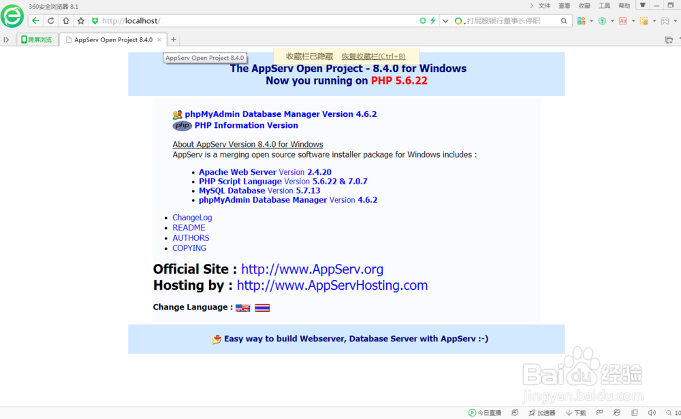Image resolution: width=681 pixels, height=419 pixels.
Task: Expand dropdown beside game controller icon
Action: click(676, 20)
